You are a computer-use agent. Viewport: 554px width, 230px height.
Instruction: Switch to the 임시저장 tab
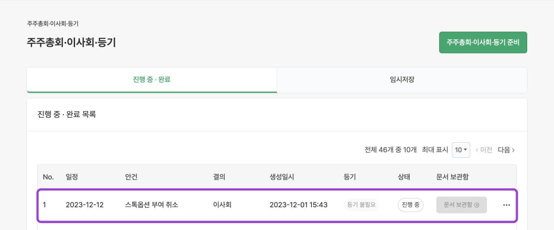402,80
